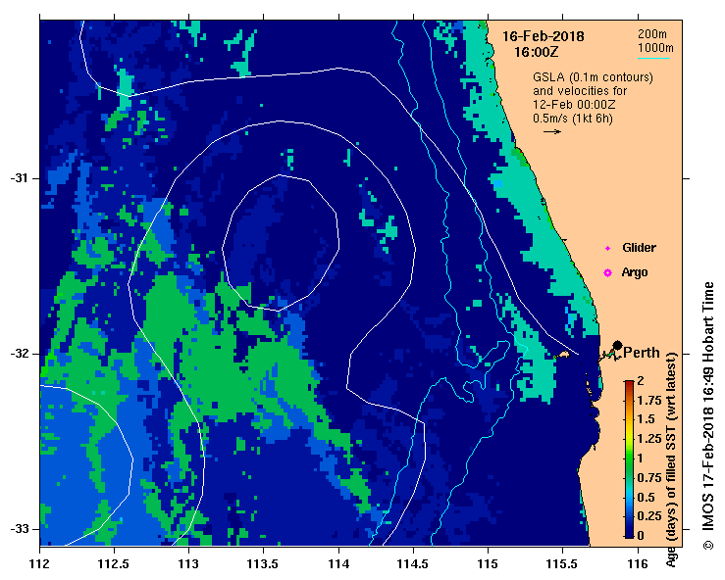Click the colorbar value 1.75
The height and width of the screenshot is (580, 725).
tap(649, 401)
